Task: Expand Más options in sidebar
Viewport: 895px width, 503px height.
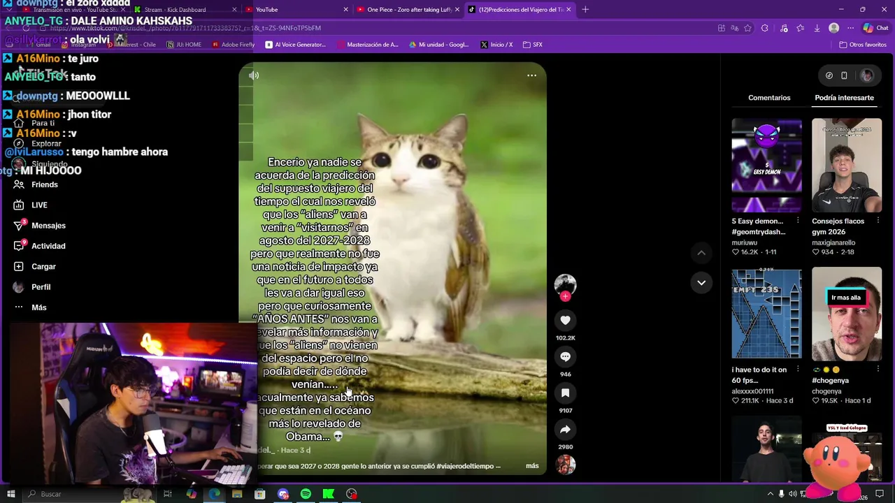Action: tap(29, 307)
